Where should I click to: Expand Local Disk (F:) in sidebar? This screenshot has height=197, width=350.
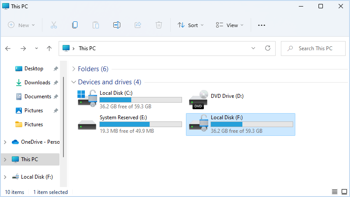pyautogui.click(x=5, y=177)
